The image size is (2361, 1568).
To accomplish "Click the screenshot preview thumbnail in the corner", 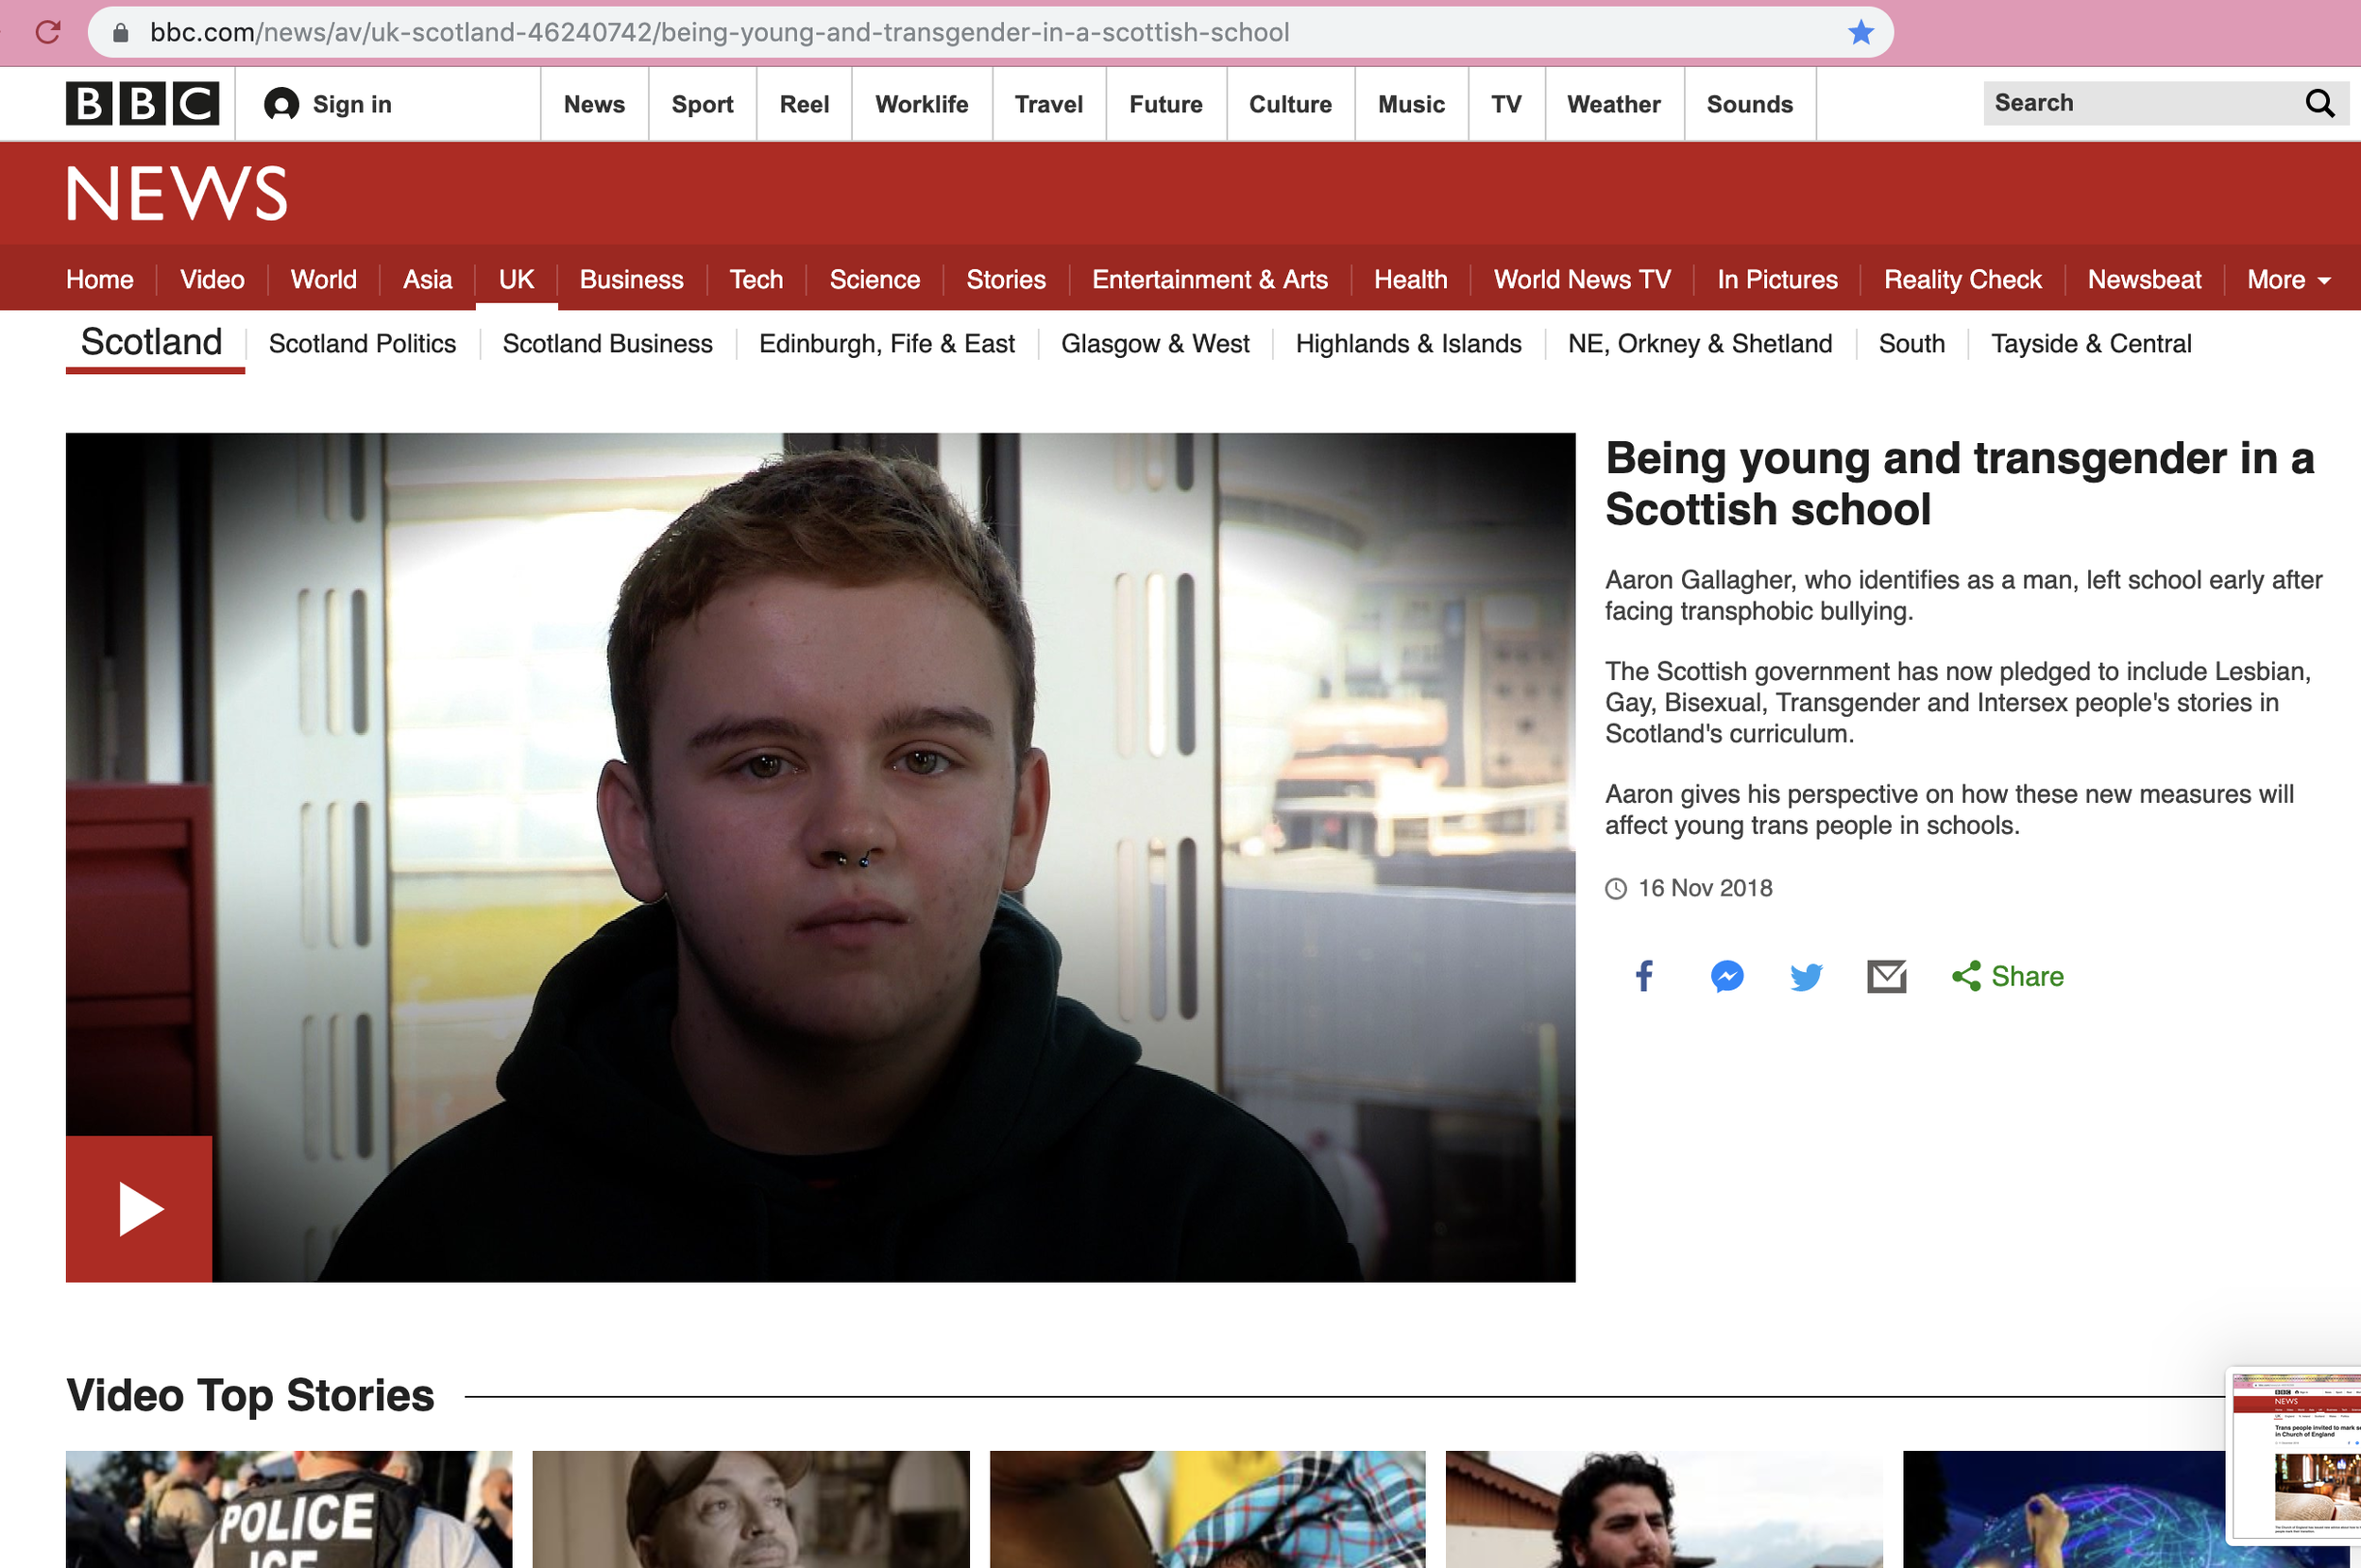I will (x=2295, y=1456).
